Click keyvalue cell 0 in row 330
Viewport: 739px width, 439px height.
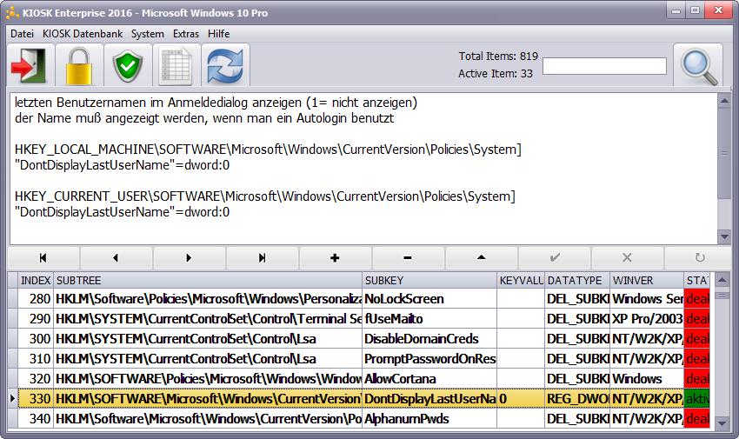521,399
